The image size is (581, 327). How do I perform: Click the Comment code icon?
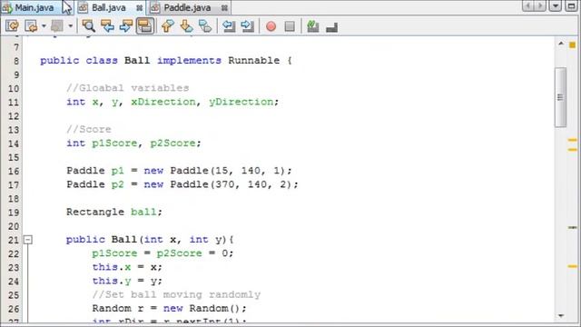coord(313,26)
